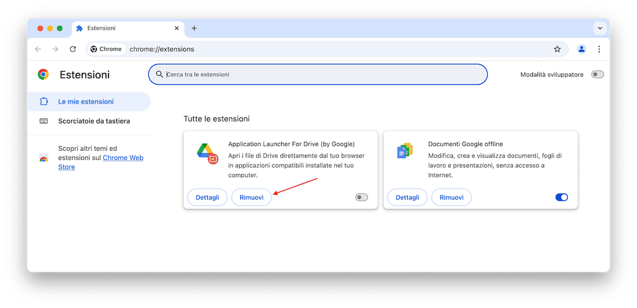Screen dimensions: 637x308
Task: Click Rimuovi for Application Launcher For Drive
Action: [251, 197]
